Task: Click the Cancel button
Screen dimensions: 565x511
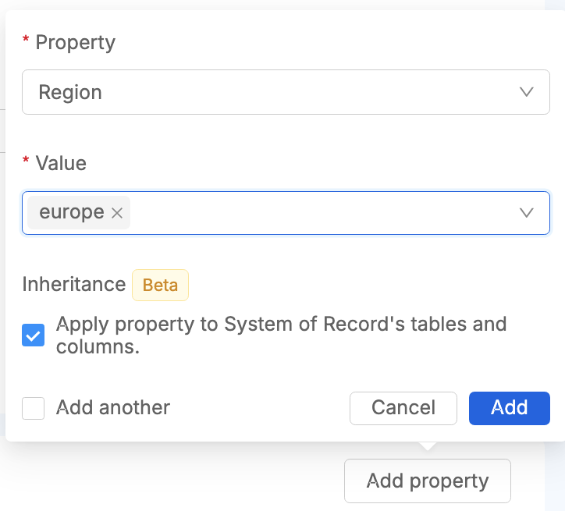Action: coord(403,408)
